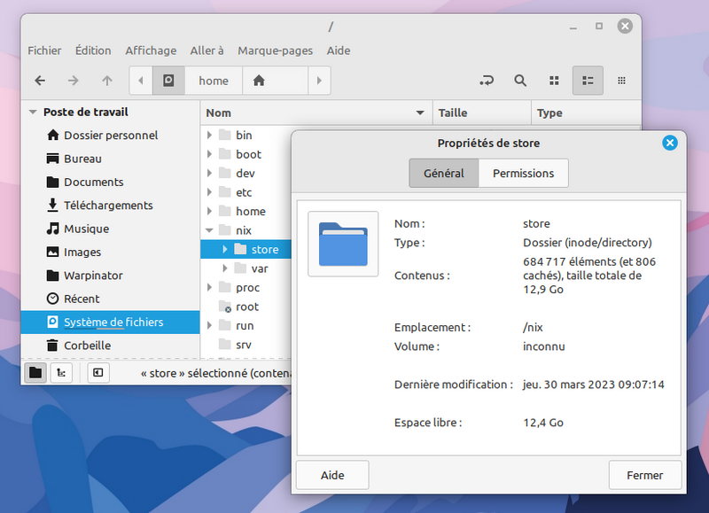Collapse the Poste de travail section
The height and width of the screenshot is (513, 709).
tap(33, 113)
